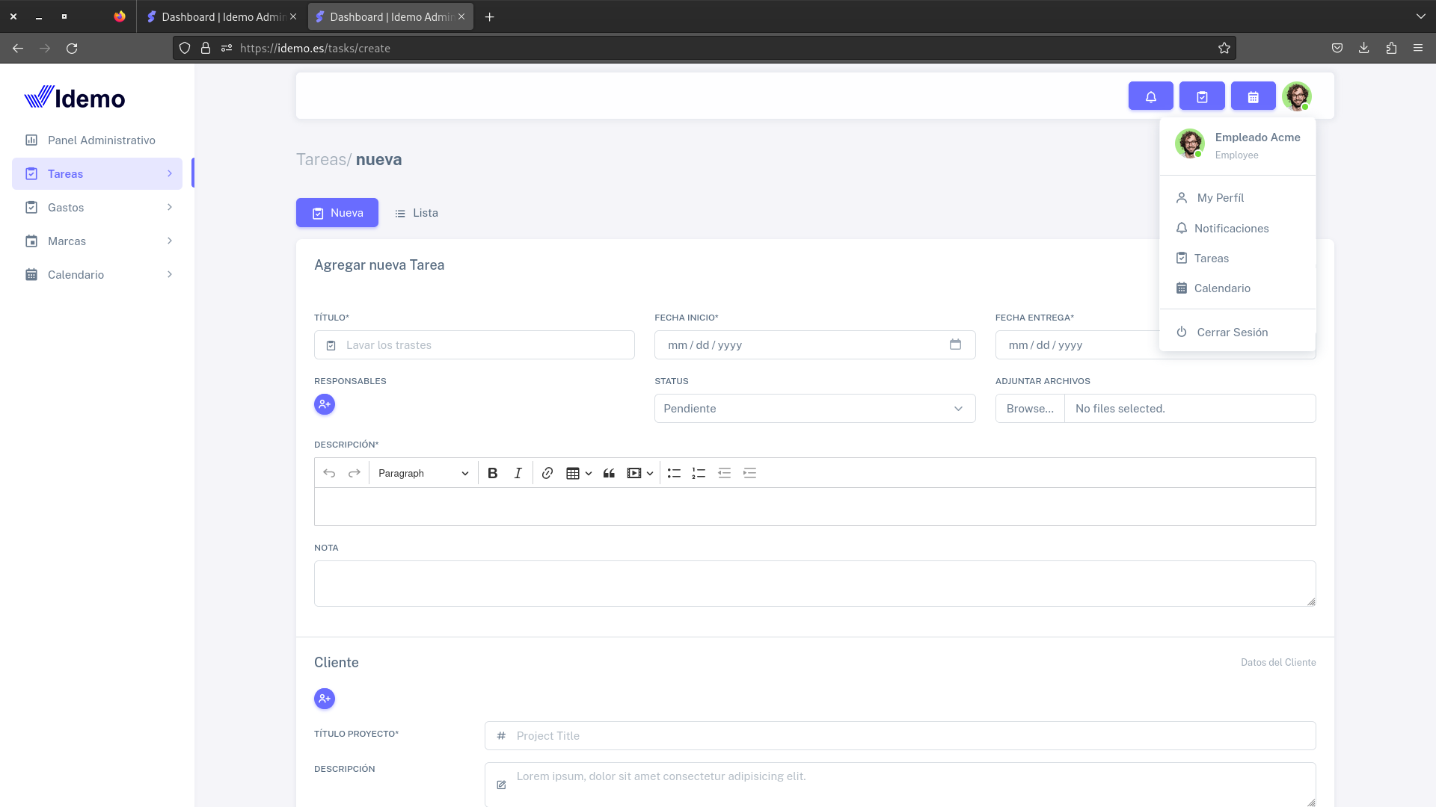Expand the Gastos sidebar menu
The width and height of the screenshot is (1436, 807).
[x=97, y=208]
